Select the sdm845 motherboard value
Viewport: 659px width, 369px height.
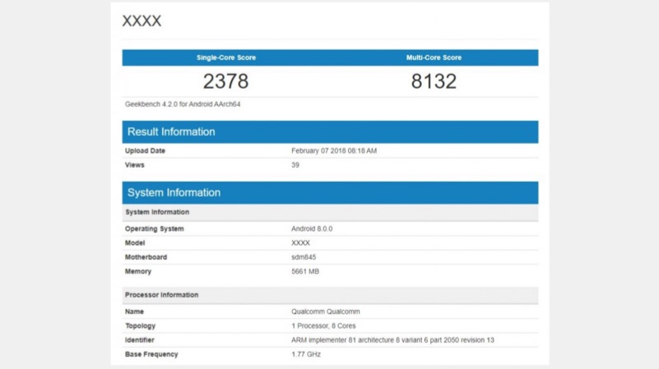pyautogui.click(x=304, y=257)
